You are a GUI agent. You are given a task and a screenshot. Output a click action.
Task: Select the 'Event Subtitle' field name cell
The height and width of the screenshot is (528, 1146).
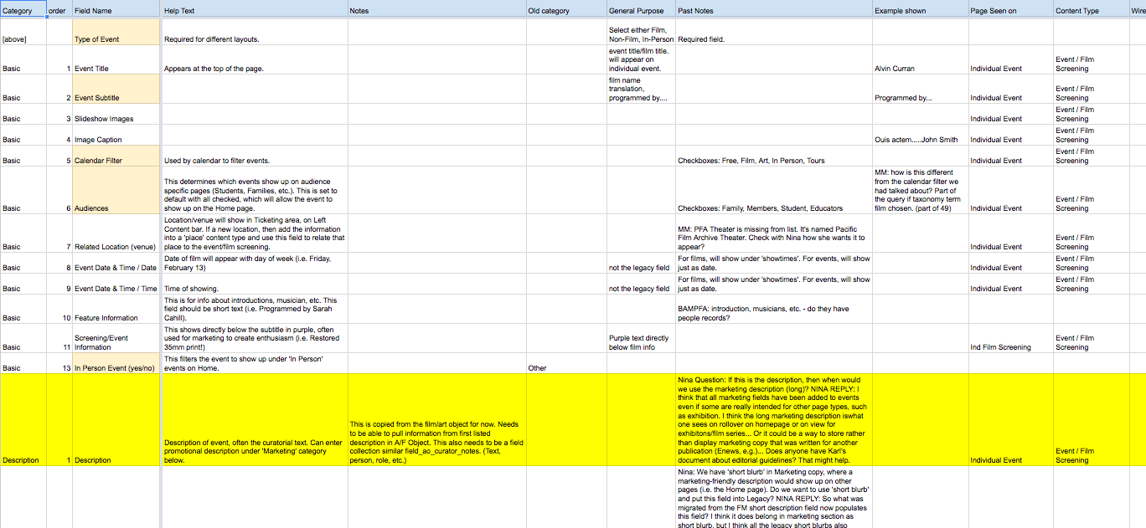point(116,89)
